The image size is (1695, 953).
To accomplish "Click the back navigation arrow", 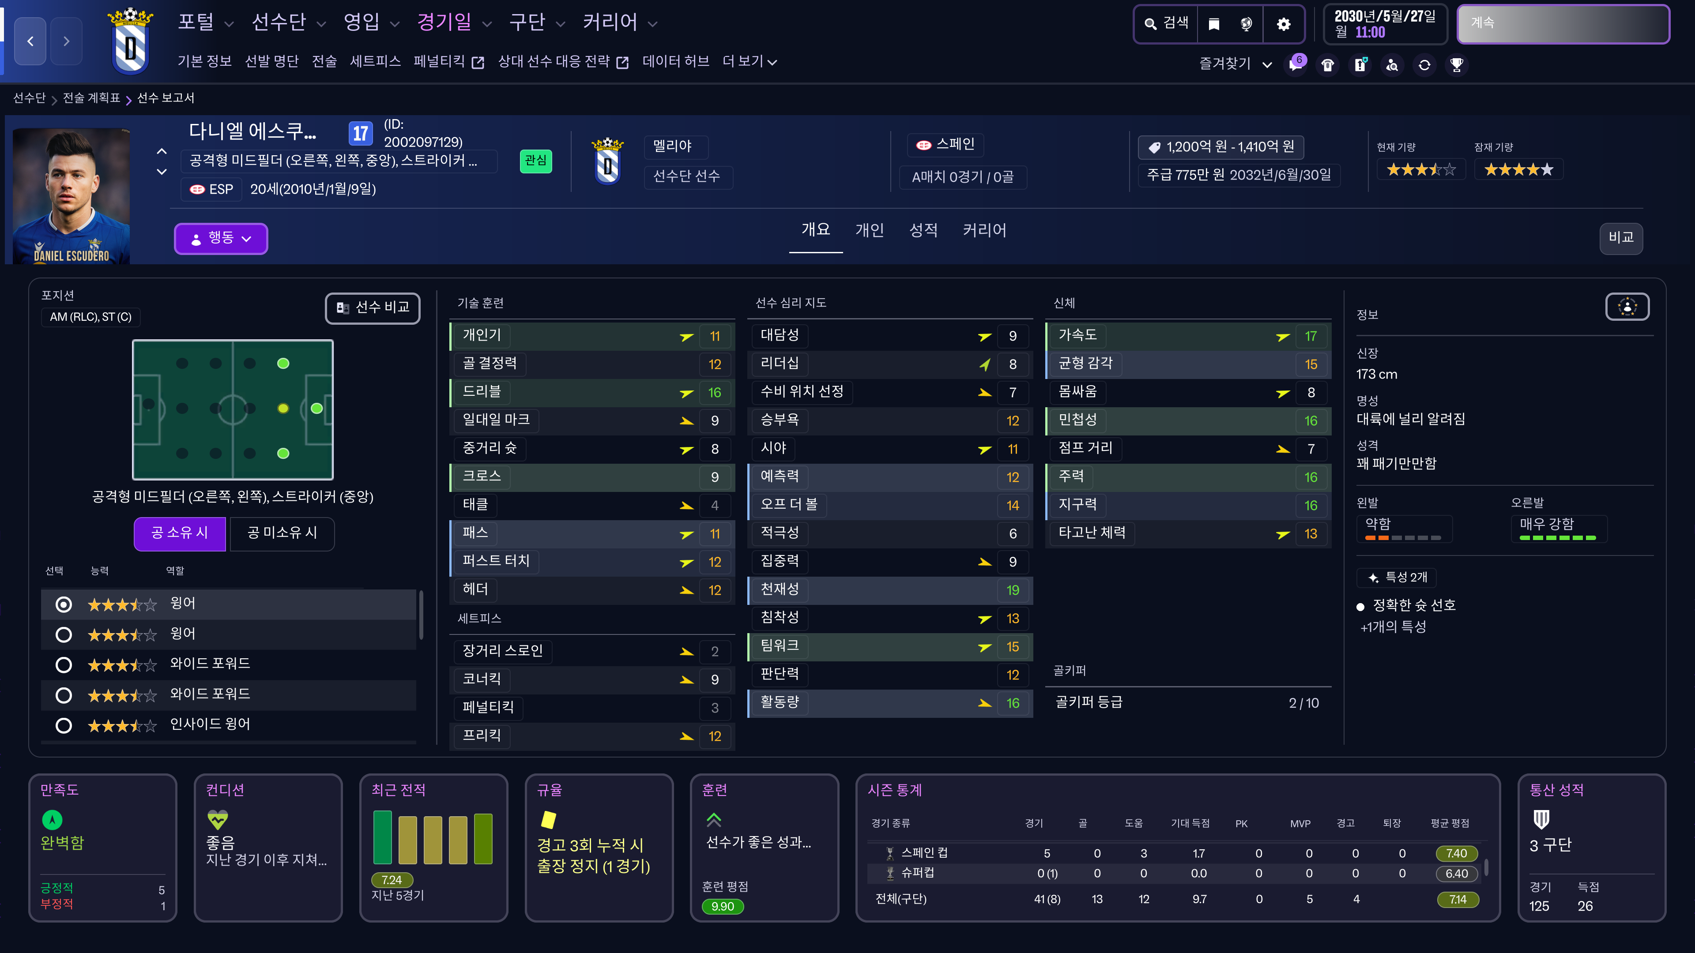I will click(x=30, y=41).
